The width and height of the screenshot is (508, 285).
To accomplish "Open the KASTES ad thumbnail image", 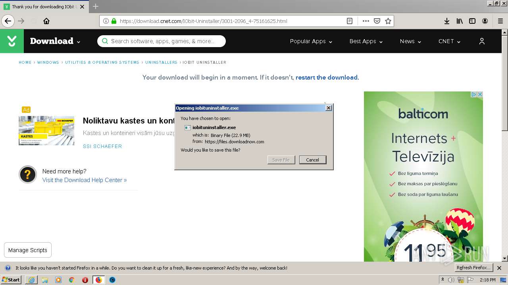I will pyautogui.click(x=46, y=130).
